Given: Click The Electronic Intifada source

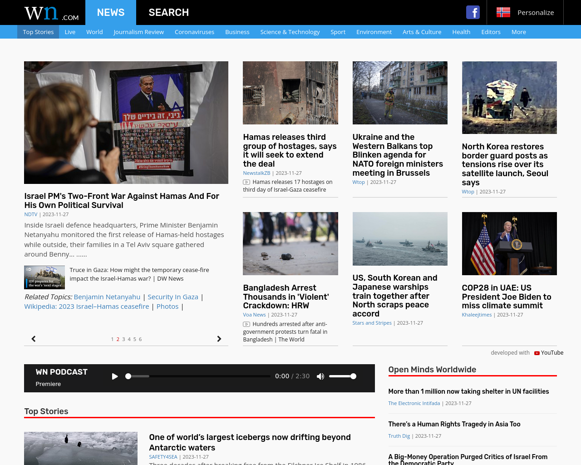Looking at the screenshot, I should 414,403.
